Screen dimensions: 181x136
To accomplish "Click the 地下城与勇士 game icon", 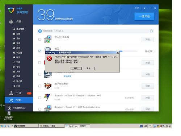I will [x=48, y=86].
